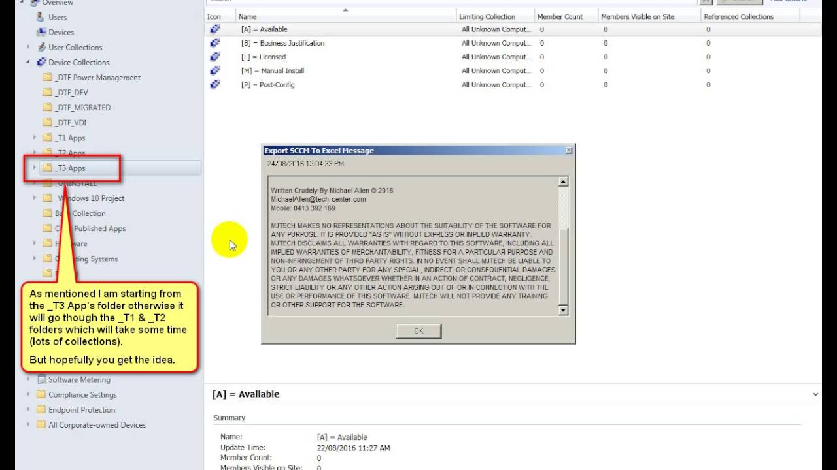Expand the Operating Systems folder arrow
This screenshot has height=470, width=837.
[35, 258]
